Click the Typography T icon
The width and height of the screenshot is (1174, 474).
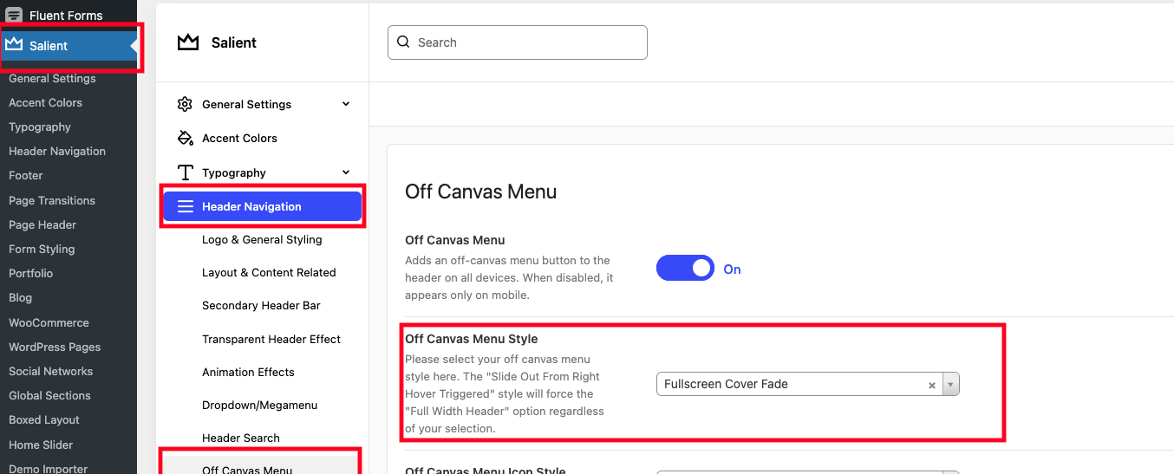pyautogui.click(x=185, y=172)
